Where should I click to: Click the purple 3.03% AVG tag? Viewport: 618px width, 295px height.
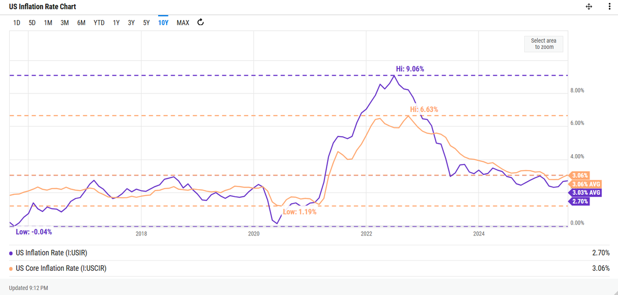tap(586, 193)
